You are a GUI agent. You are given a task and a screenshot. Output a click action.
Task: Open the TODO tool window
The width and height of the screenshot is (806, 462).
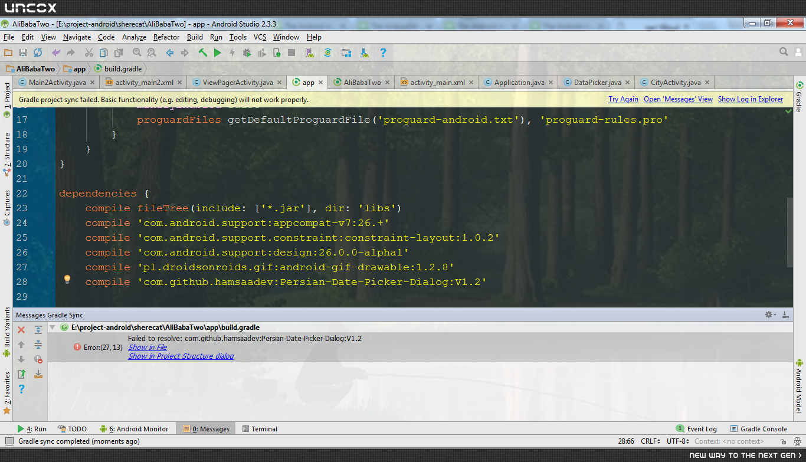[72, 429]
